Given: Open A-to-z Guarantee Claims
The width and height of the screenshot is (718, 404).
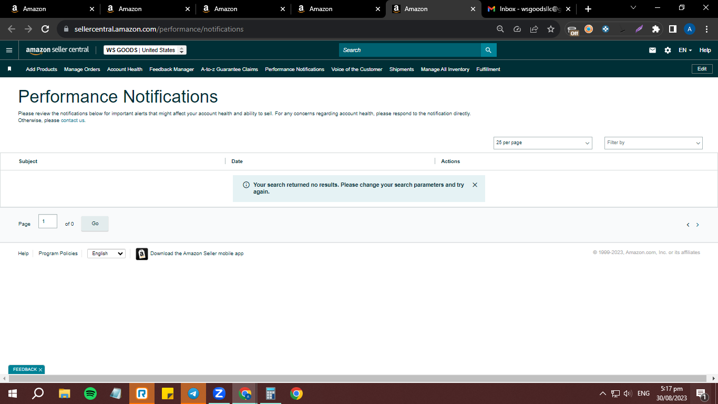Looking at the screenshot, I should coord(229,69).
